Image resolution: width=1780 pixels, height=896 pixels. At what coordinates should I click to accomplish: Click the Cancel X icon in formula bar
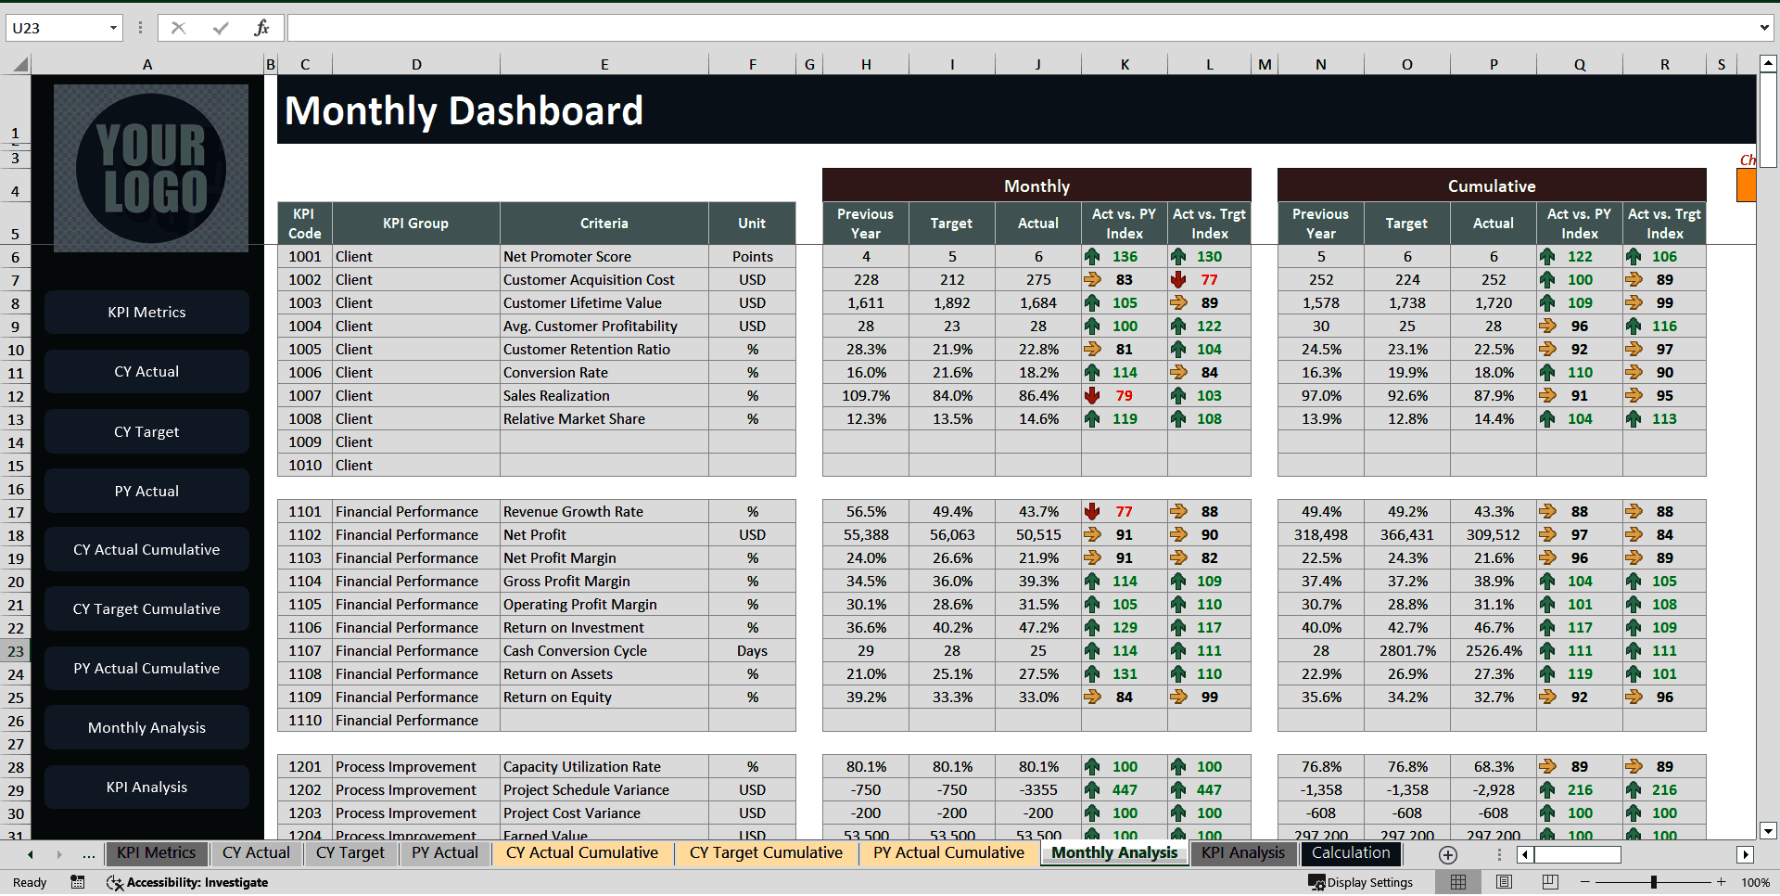point(178,28)
